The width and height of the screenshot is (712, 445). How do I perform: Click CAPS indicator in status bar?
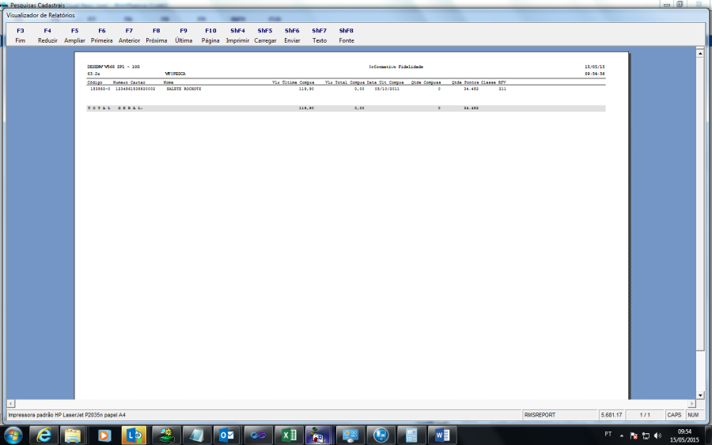pos(674,415)
